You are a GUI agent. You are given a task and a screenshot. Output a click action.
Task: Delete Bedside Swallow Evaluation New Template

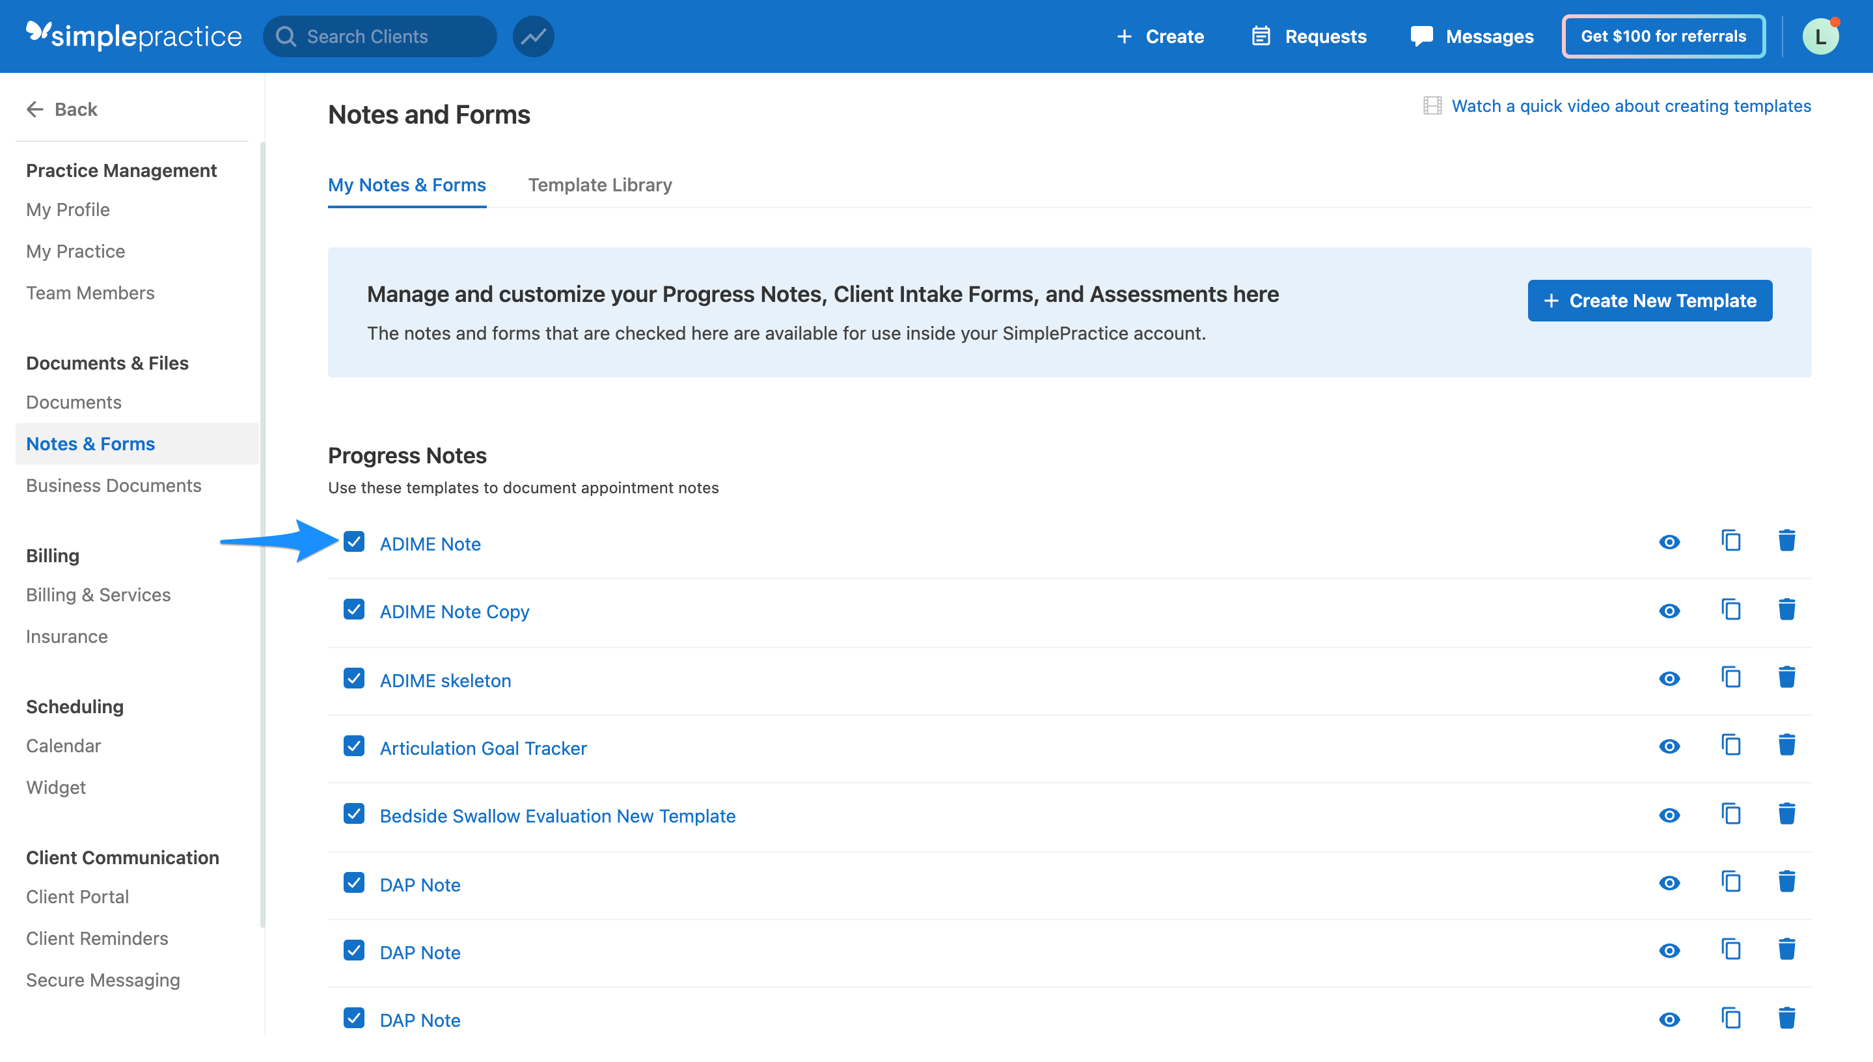pos(1786,813)
